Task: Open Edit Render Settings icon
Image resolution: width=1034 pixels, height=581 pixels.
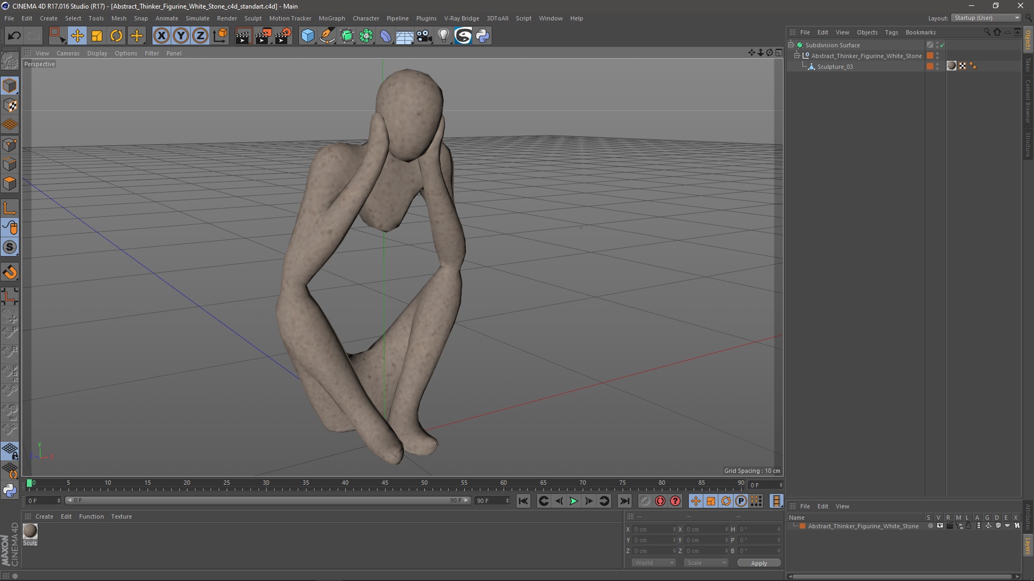Action: point(283,36)
